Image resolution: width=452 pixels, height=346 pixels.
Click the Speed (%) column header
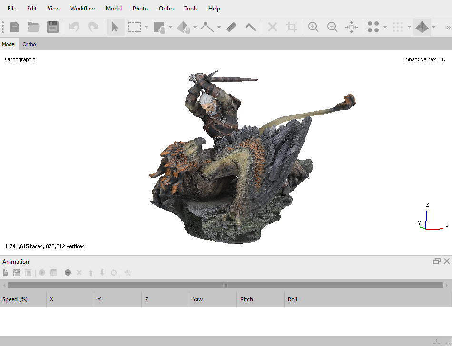pyautogui.click(x=15, y=299)
